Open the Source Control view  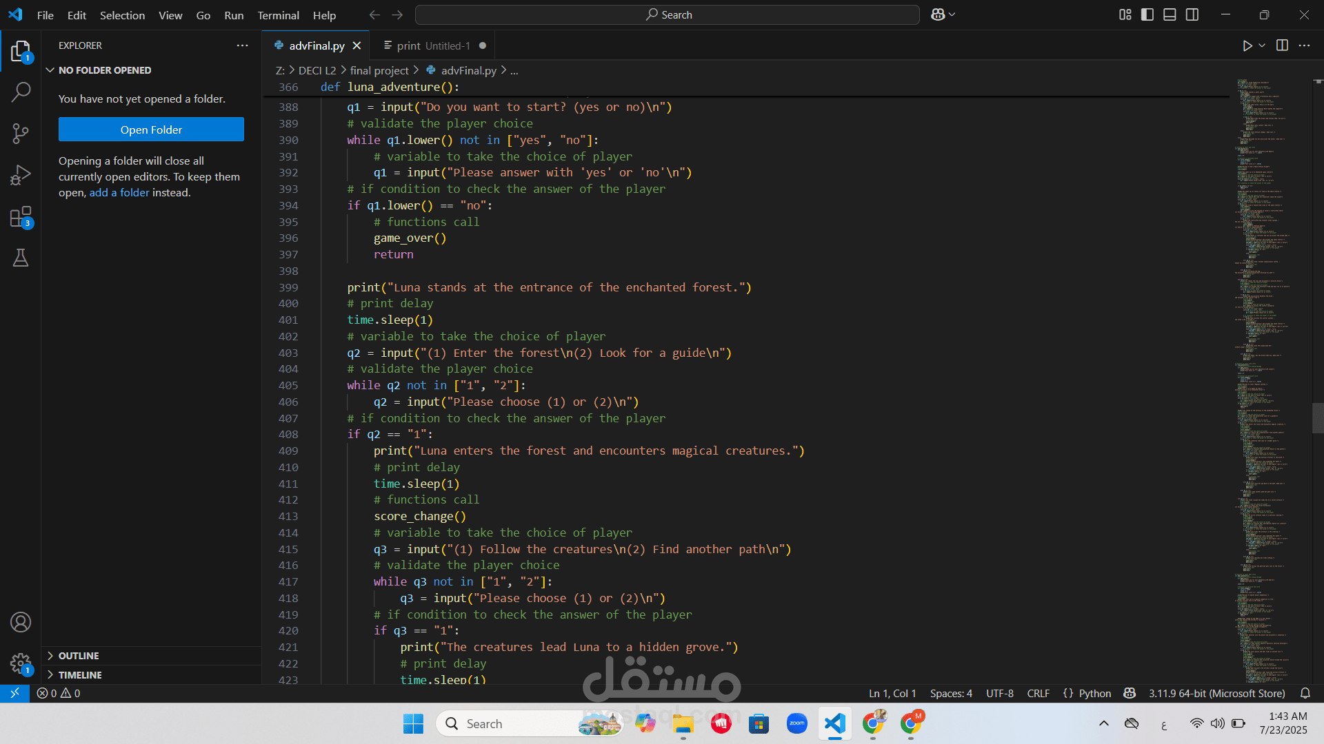click(21, 133)
